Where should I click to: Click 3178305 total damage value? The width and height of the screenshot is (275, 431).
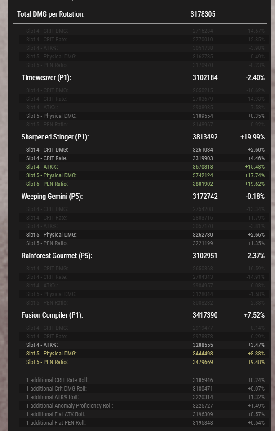(x=203, y=14)
